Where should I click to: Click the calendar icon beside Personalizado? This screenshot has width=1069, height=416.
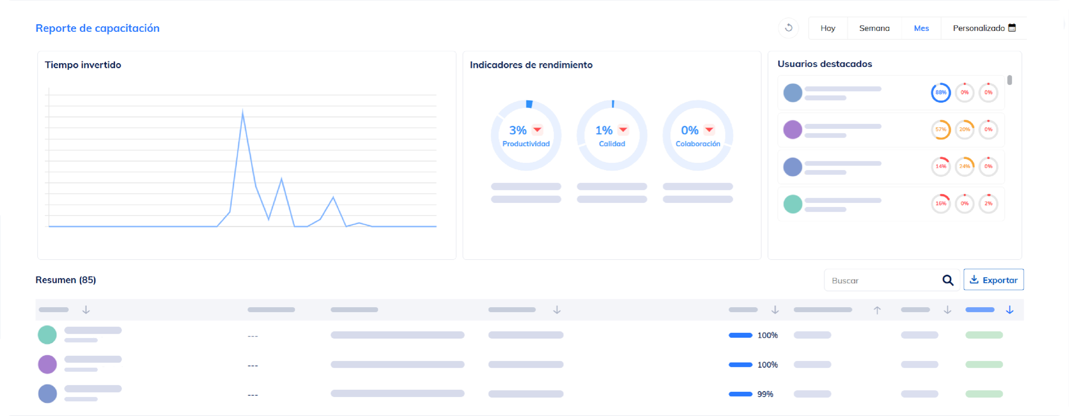(x=1012, y=28)
